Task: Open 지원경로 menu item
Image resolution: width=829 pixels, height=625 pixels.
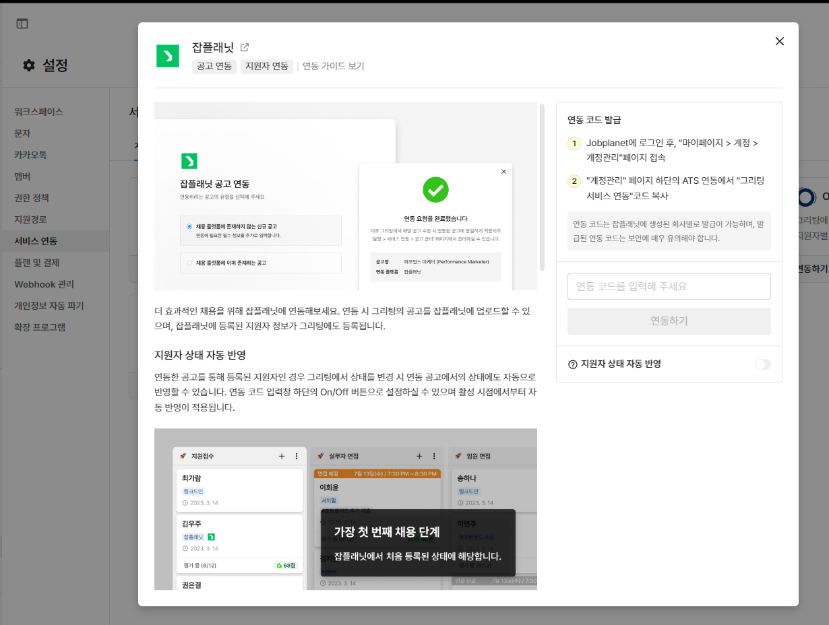Action: (31, 220)
